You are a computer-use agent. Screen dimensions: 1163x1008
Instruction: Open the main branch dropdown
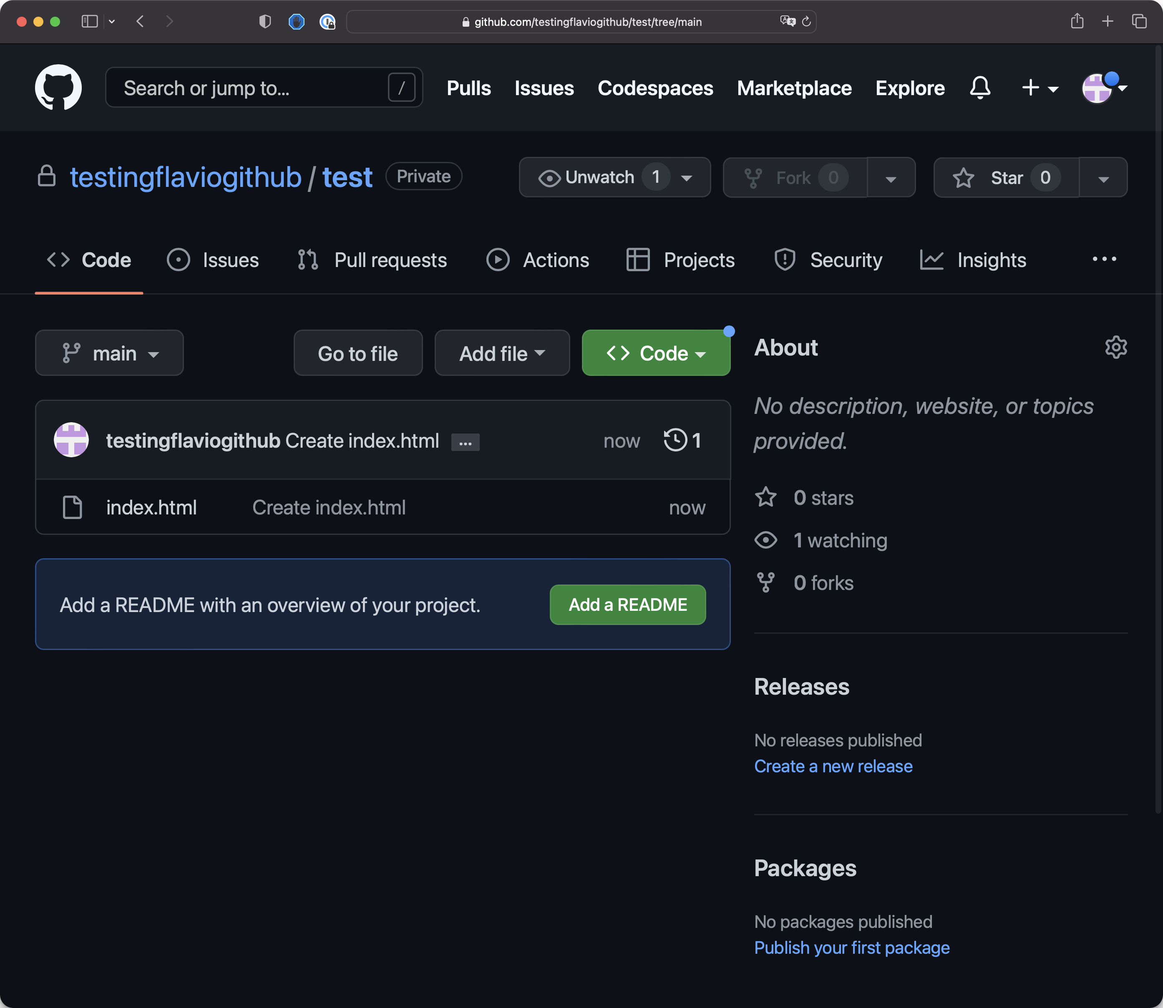110,353
